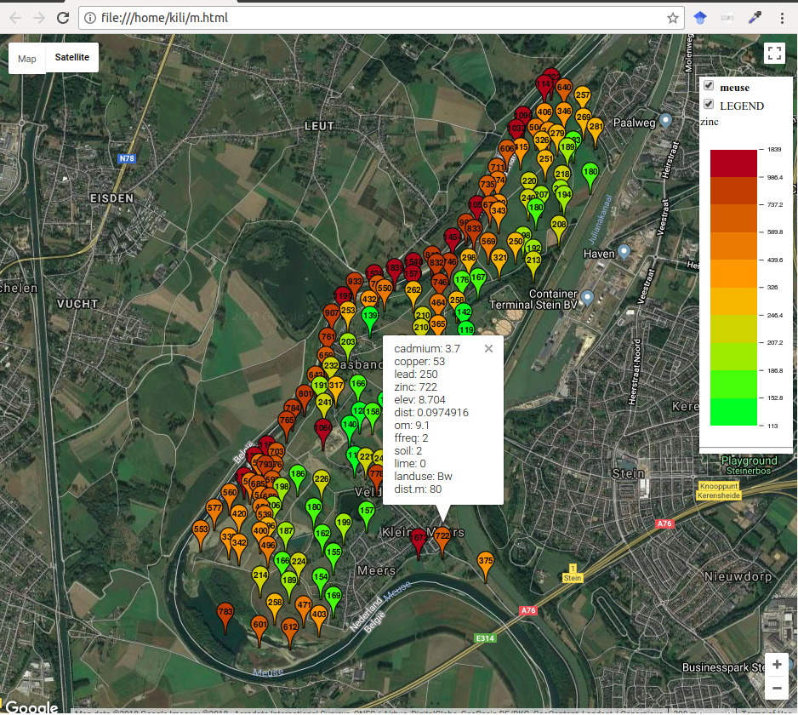Click the orange marker labeled 375
The height and width of the screenshot is (715, 798).
(486, 563)
